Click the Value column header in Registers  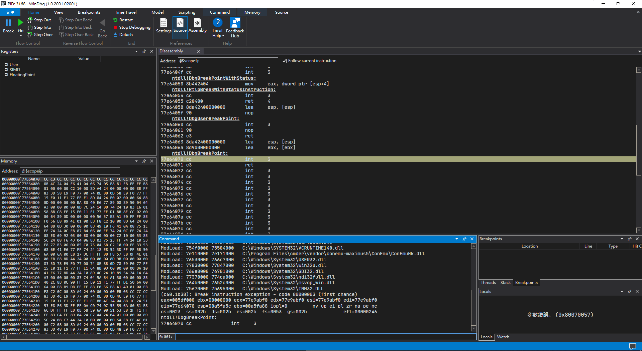coord(84,59)
